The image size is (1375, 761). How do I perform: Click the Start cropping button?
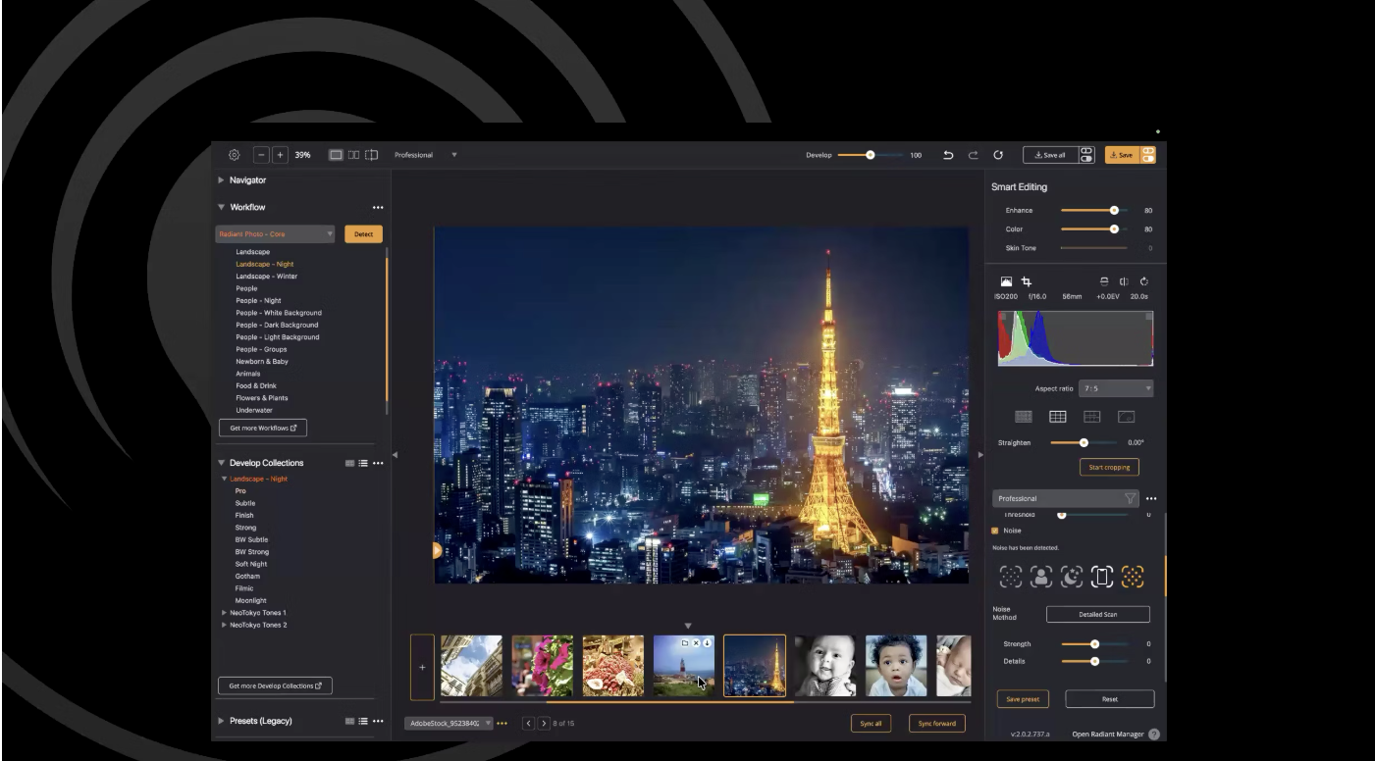pos(1109,467)
